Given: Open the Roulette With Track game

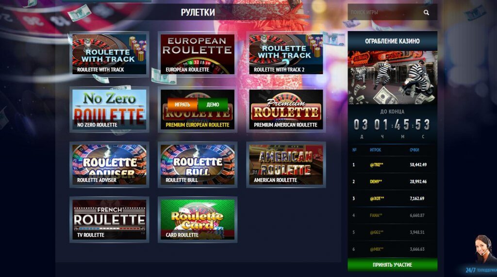Looking at the screenshot, I should [x=109, y=54].
